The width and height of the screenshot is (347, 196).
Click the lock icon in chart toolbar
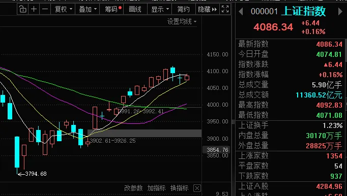click(x=22, y=9)
